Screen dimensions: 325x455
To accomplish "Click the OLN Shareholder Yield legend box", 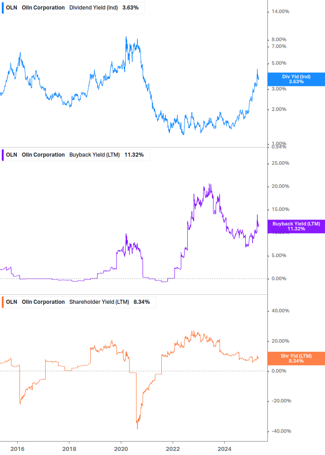I will (x=79, y=302).
